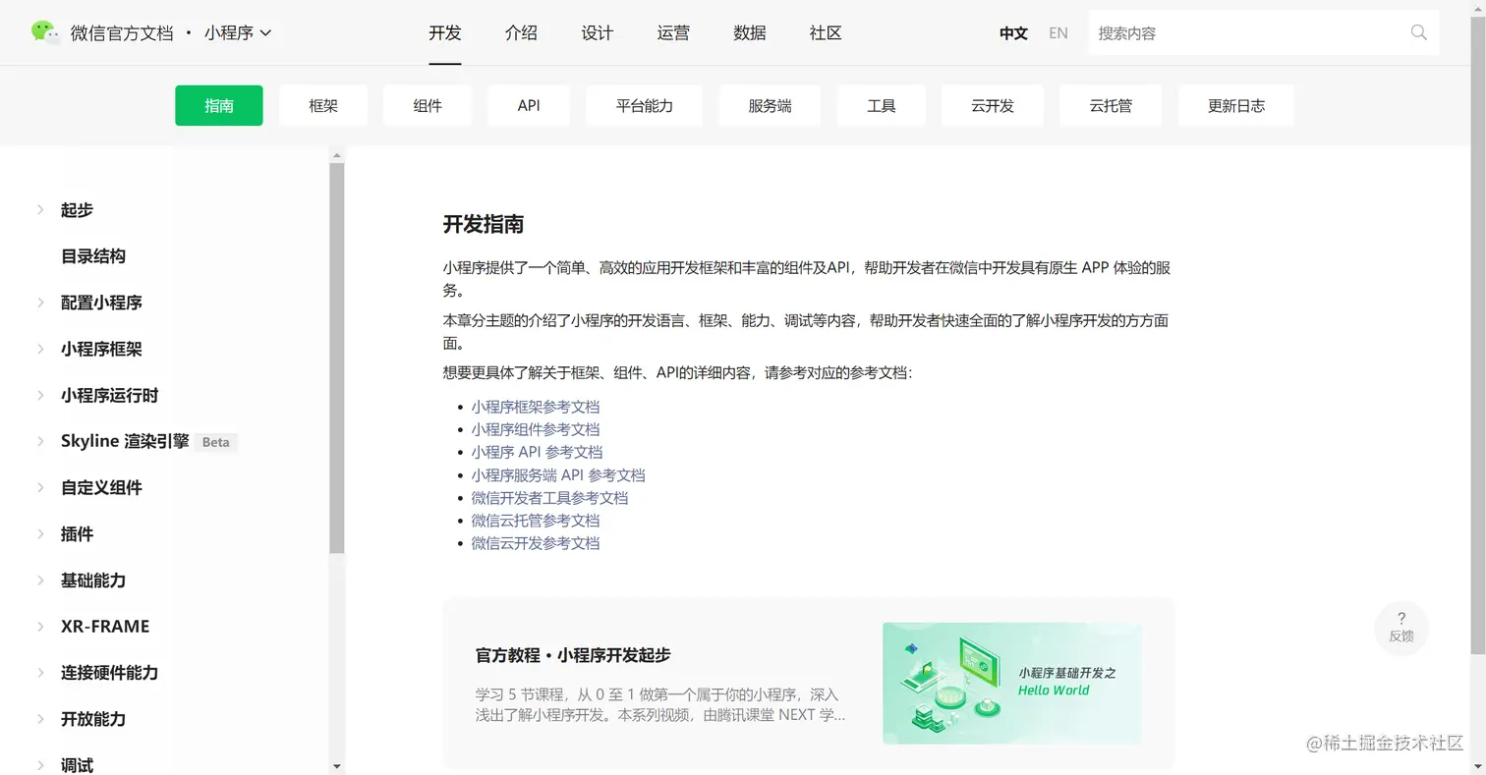Select the 指南 sub-navigation button
The height and width of the screenshot is (775, 1486).
click(x=219, y=105)
